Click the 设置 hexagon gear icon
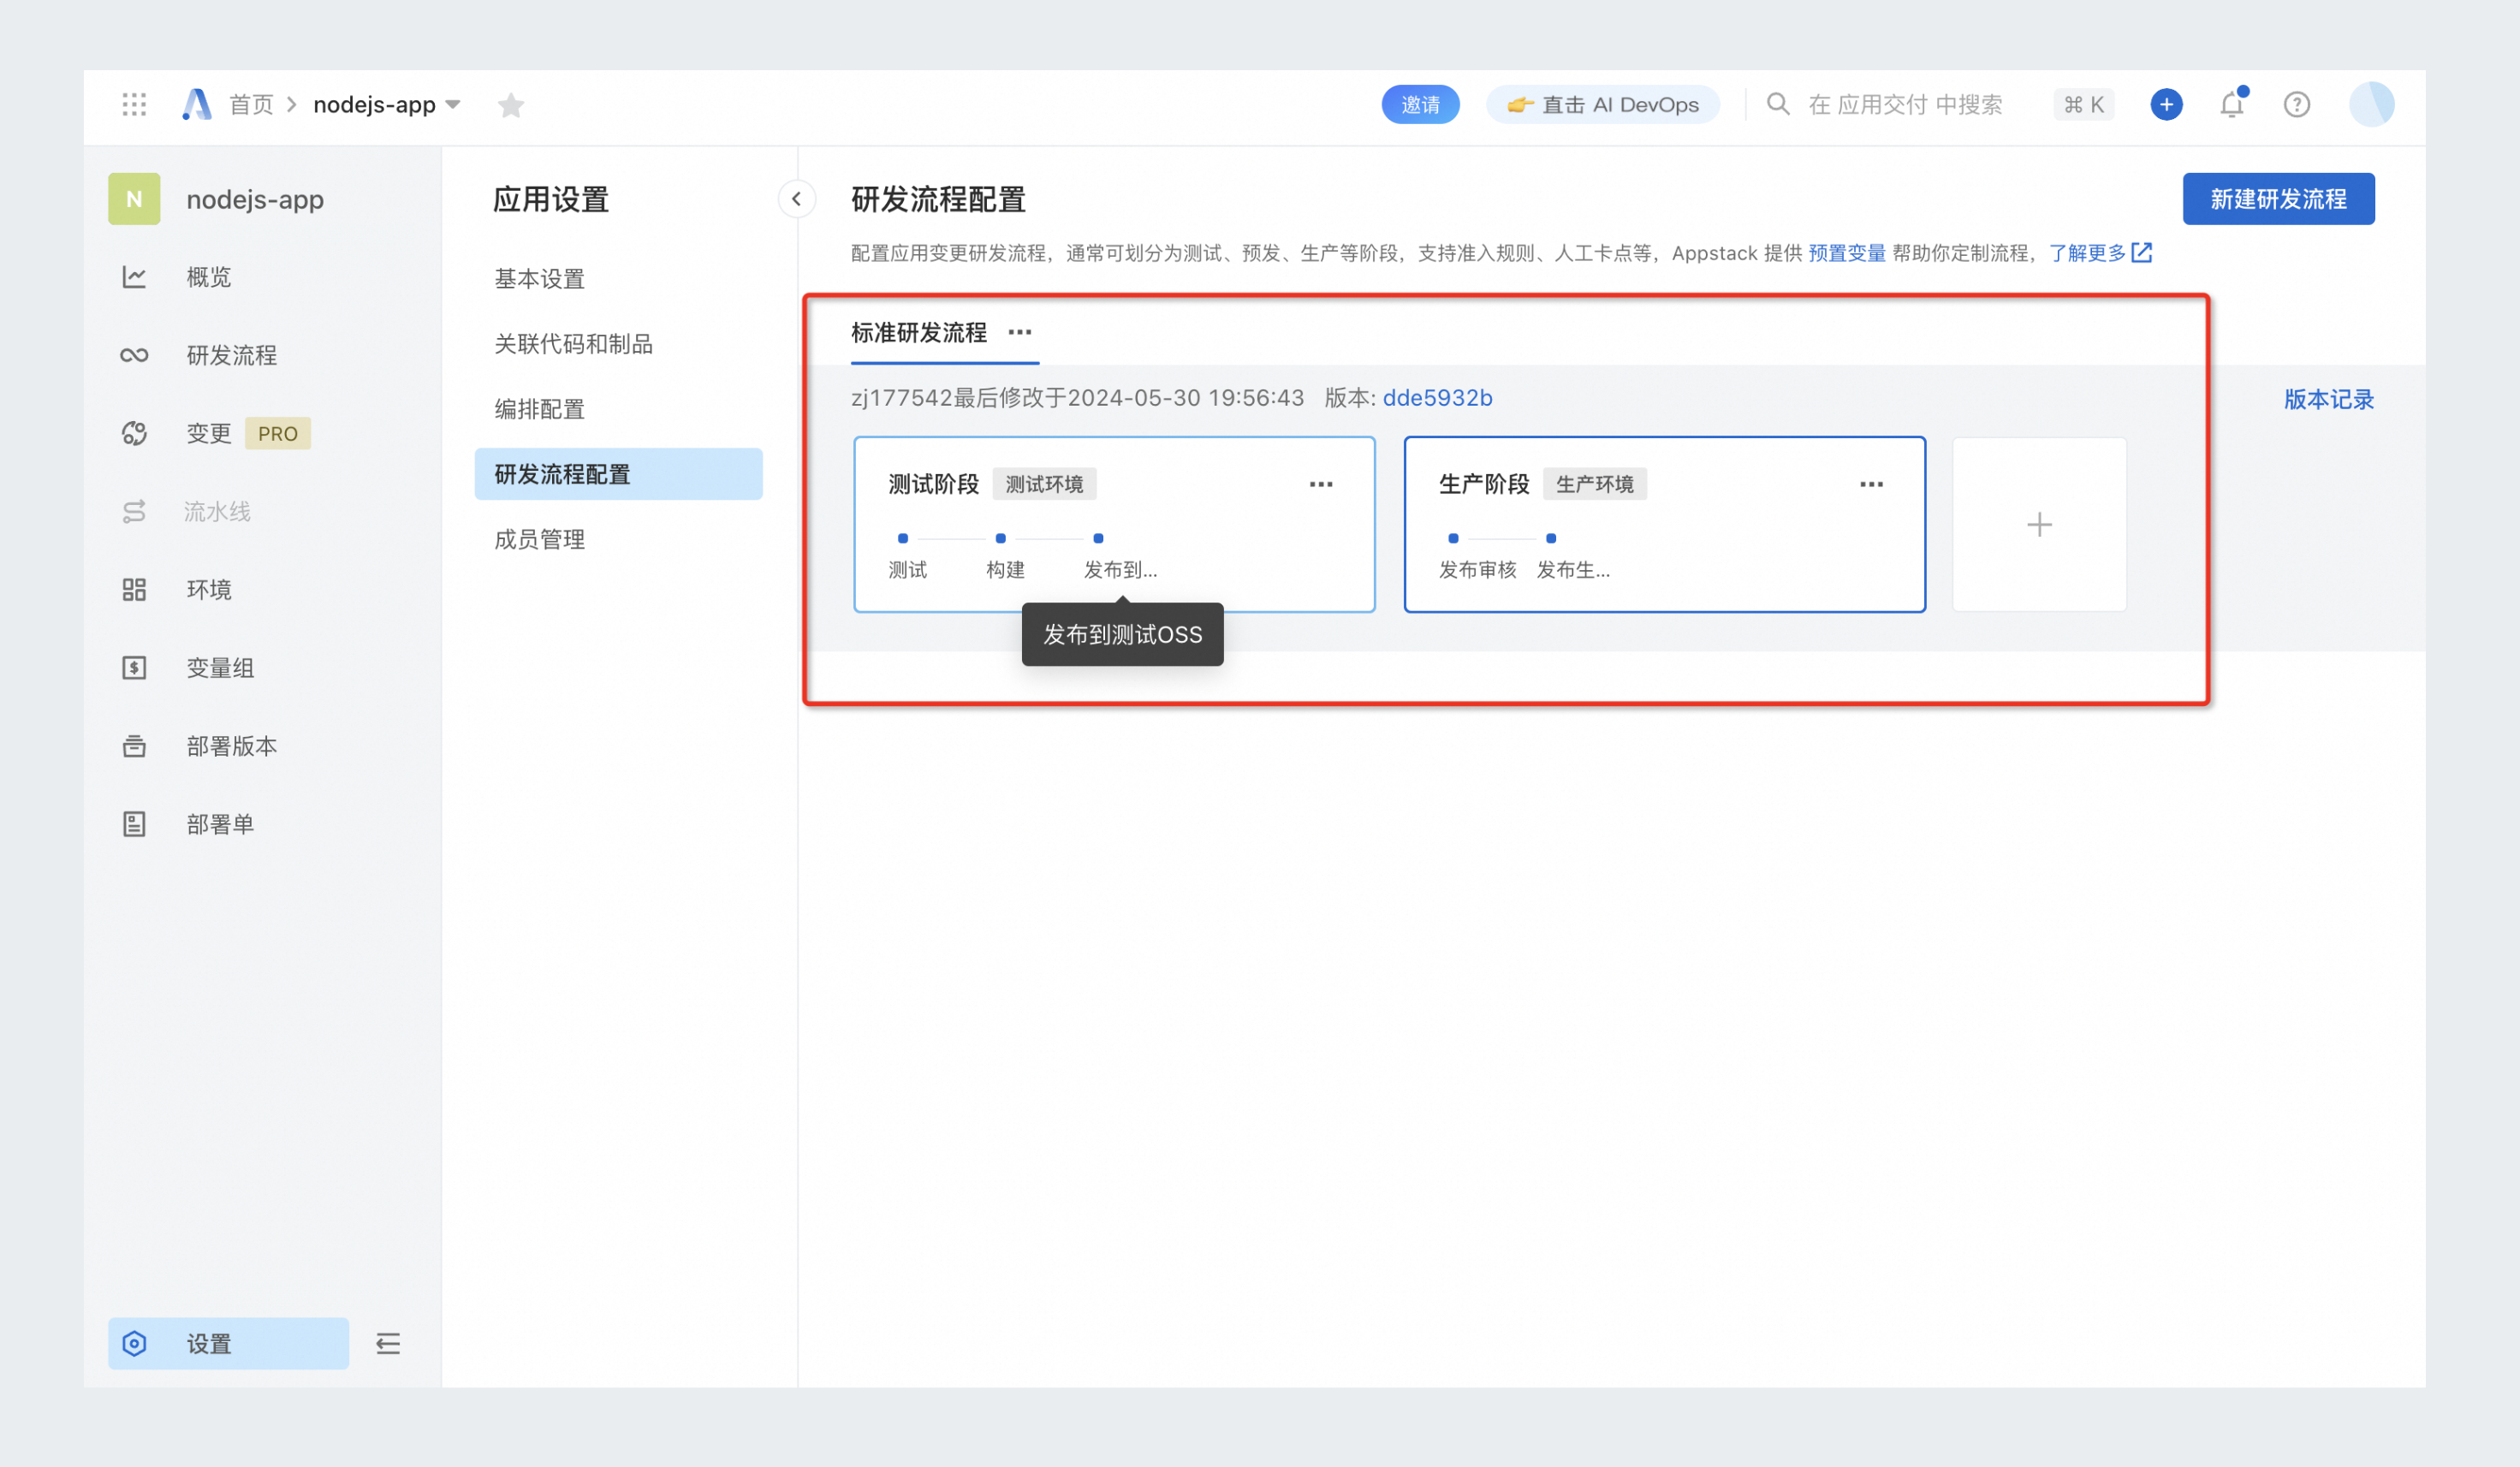This screenshot has height=1467, width=2520. [x=134, y=1343]
